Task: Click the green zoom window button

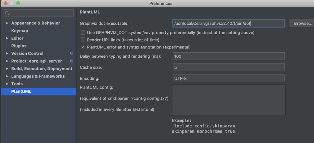Action: 18,3
